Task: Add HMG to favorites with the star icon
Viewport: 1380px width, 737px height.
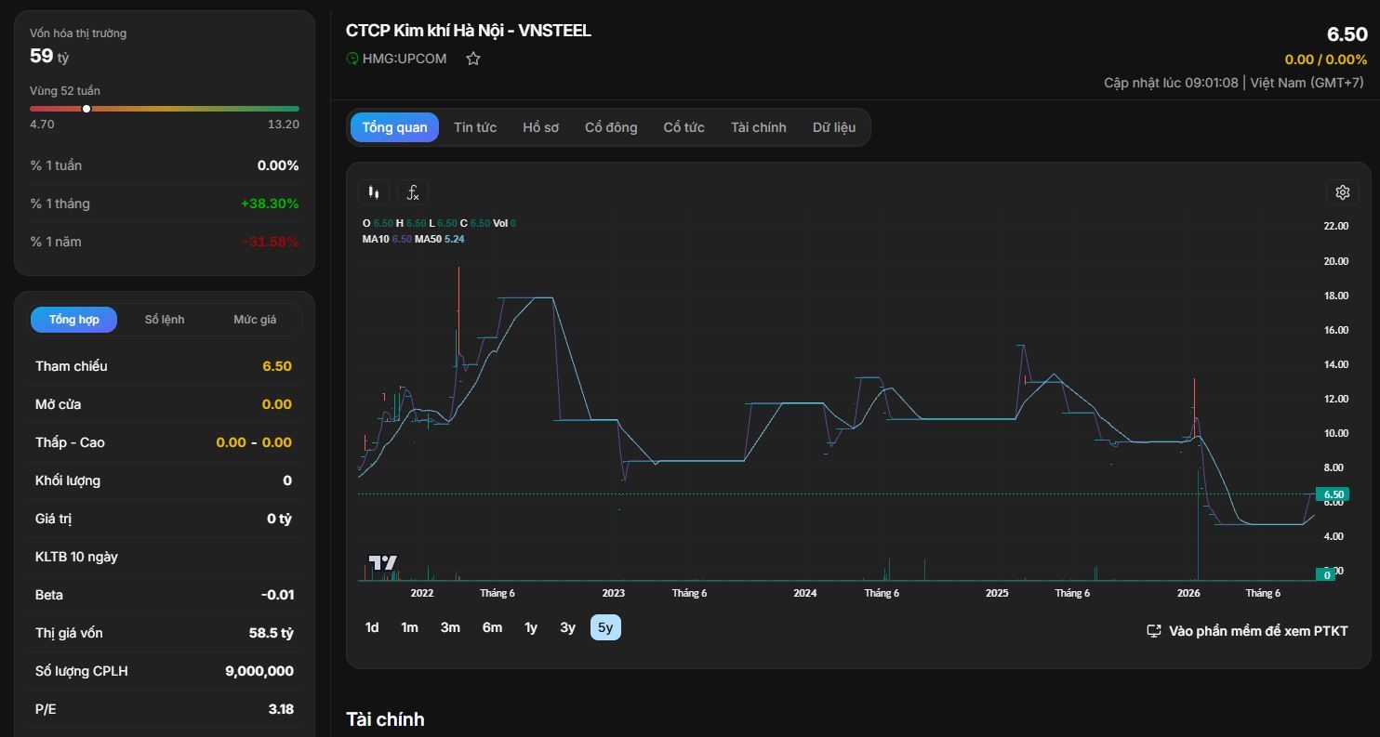Action: [473, 59]
